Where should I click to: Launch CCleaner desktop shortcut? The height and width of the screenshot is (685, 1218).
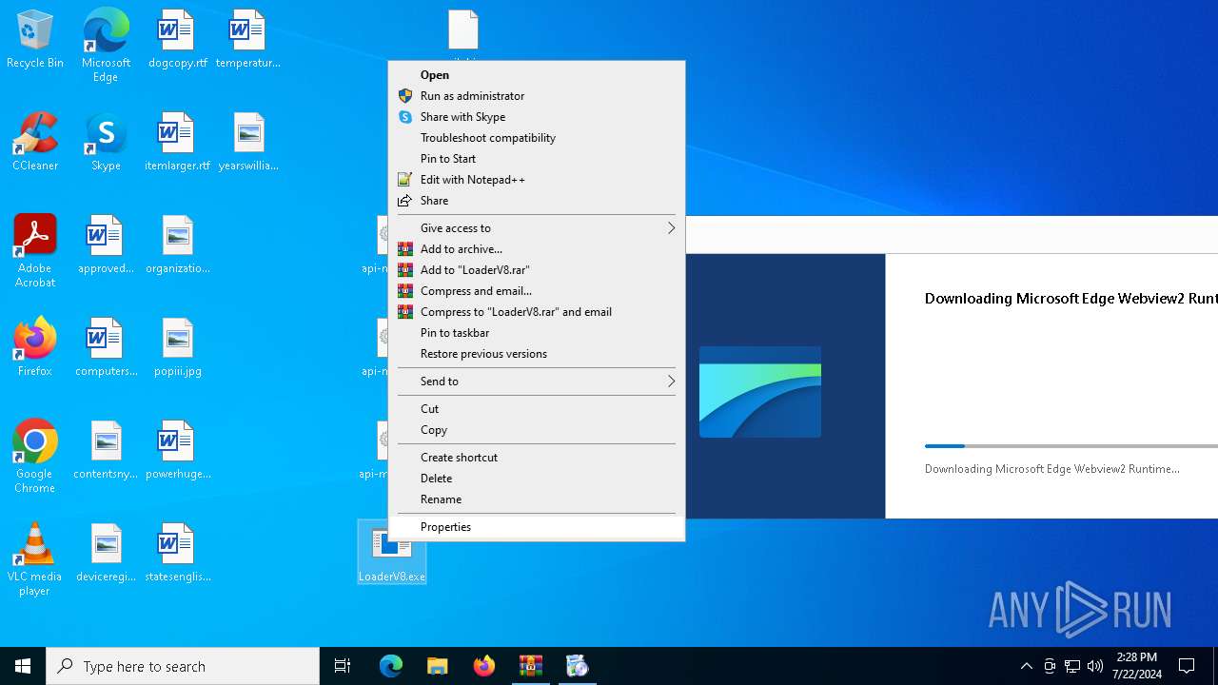click(35, 142)
